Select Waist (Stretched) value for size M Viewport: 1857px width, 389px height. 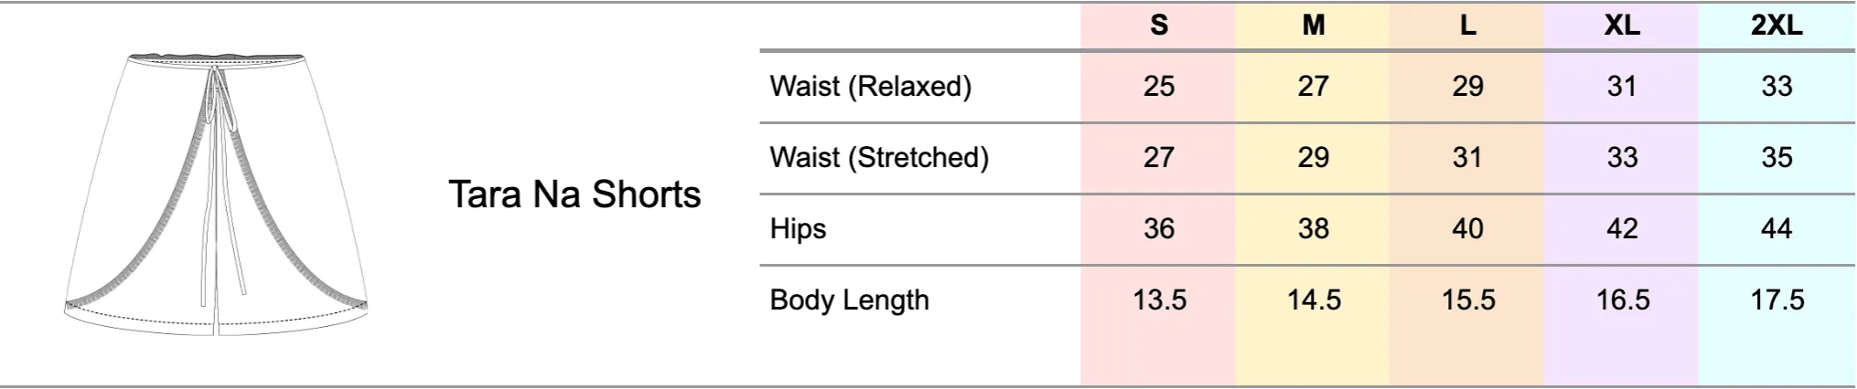tap(1313, 158)
